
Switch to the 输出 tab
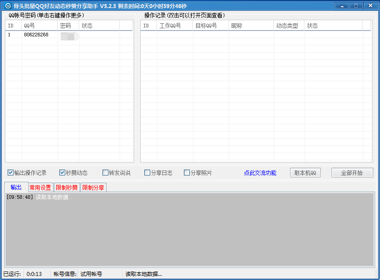(x=16, y=187)
